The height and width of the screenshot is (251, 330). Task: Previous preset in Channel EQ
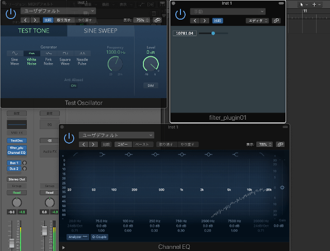84,145
